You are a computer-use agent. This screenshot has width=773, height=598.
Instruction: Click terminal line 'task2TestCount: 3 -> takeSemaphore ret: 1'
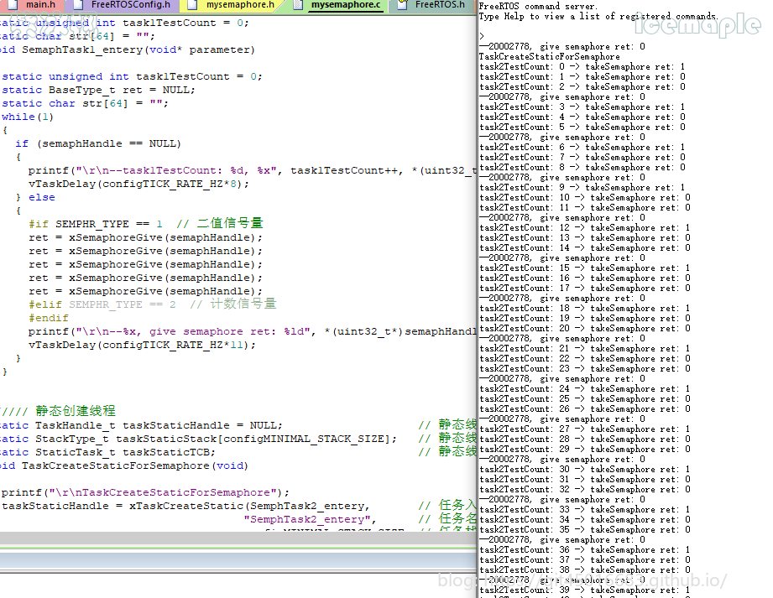click(582, 107)
